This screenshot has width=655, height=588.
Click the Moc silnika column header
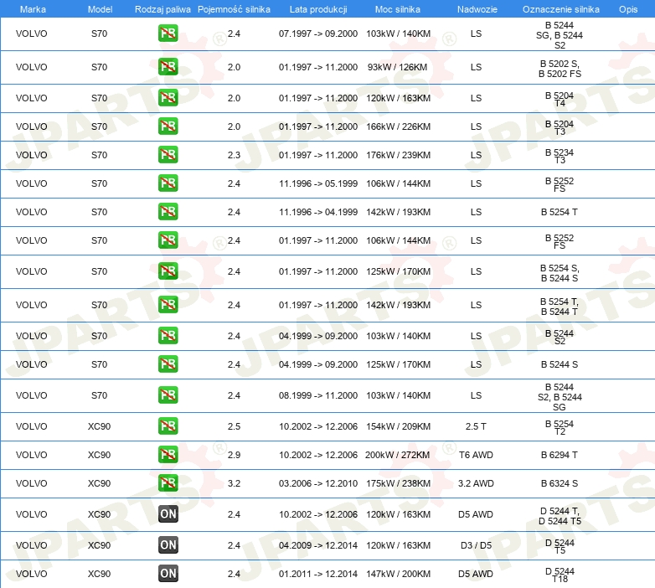tap(399, 8)
